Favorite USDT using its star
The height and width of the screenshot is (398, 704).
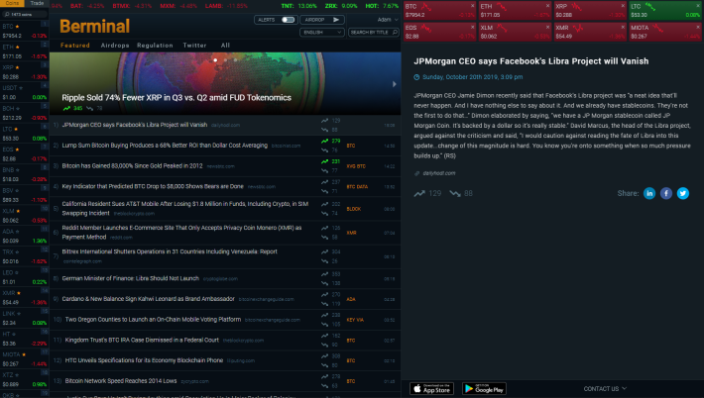pos(21,88)
